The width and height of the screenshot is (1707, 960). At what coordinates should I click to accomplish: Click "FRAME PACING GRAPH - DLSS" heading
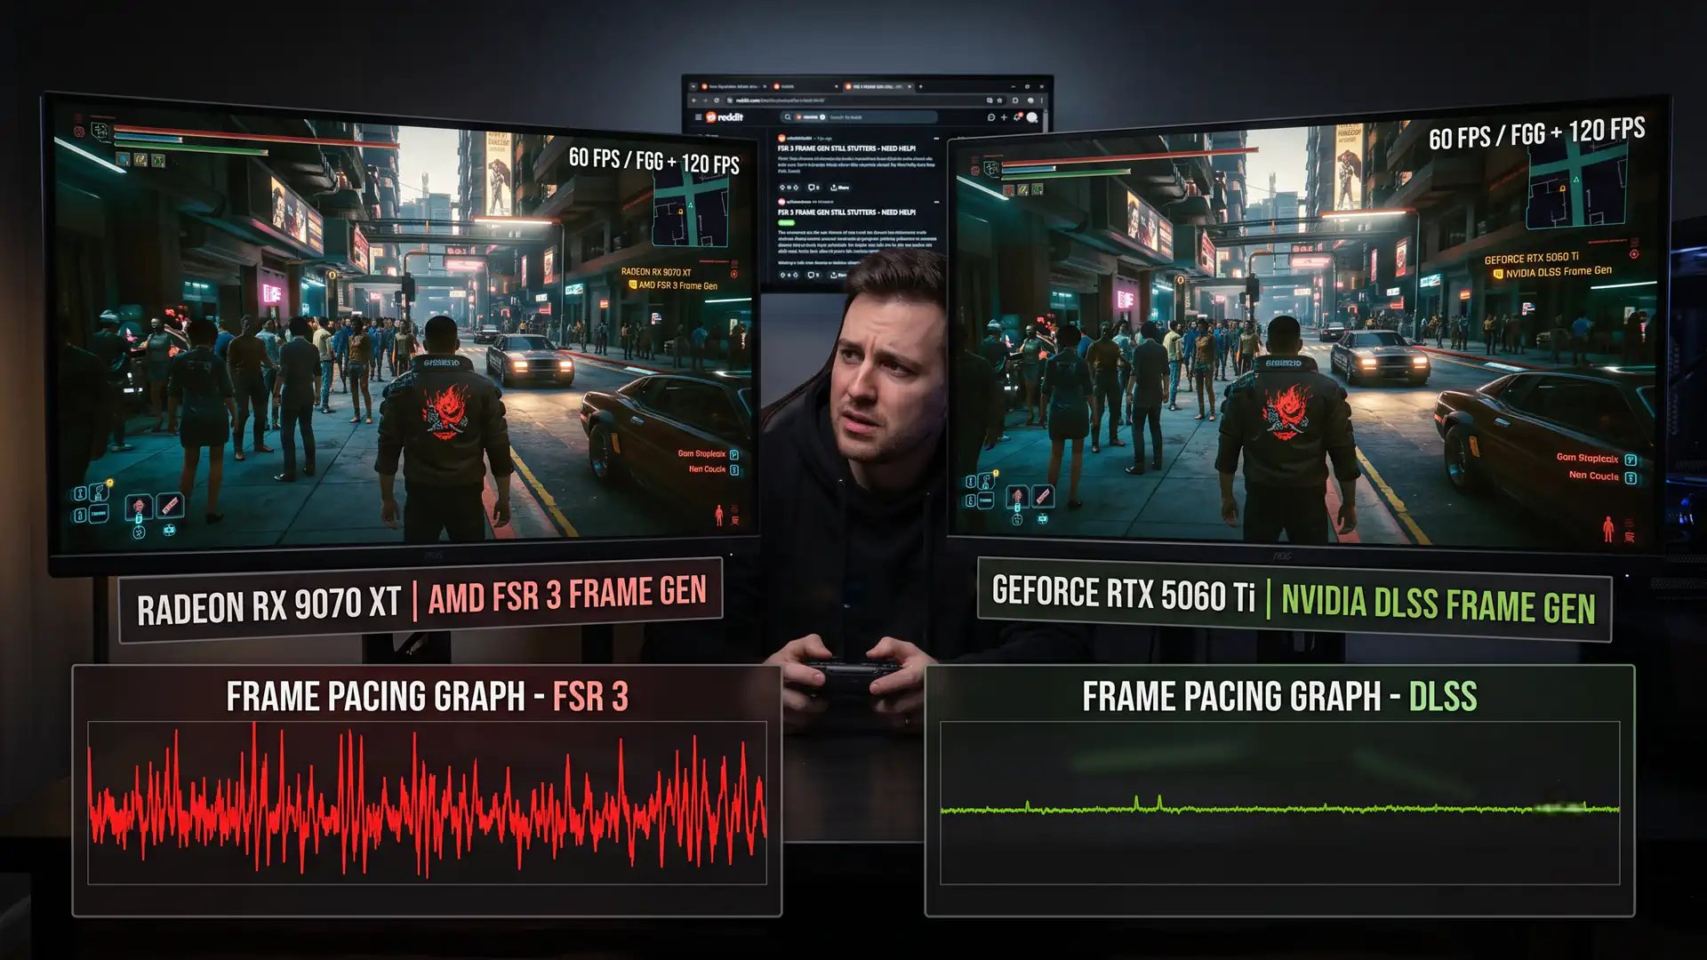1279,696
